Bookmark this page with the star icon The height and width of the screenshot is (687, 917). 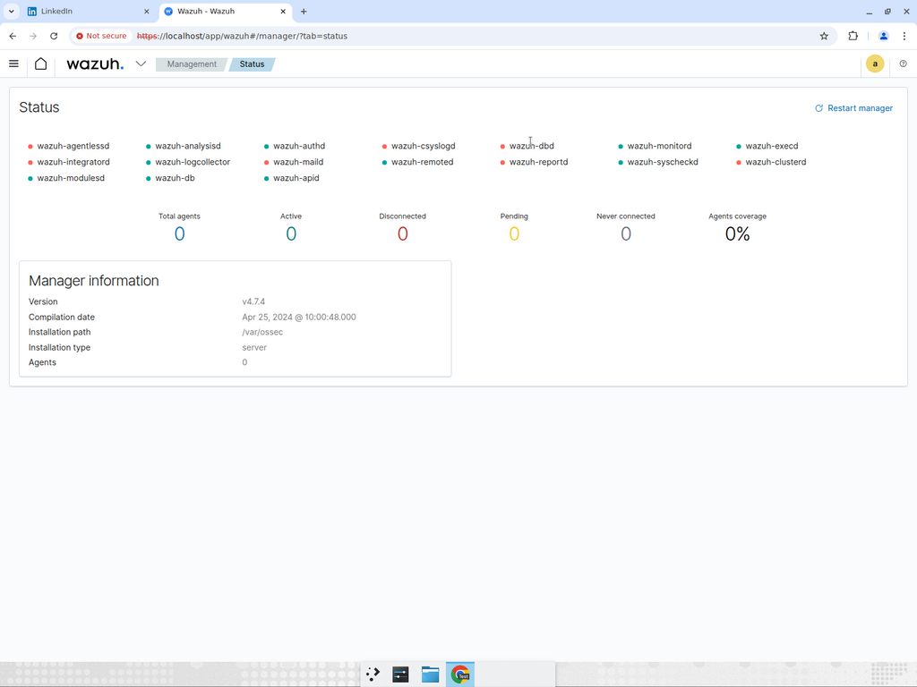[824, 36]
